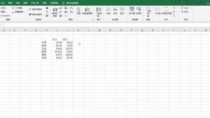The image size is (210, 118).
Task: Click the Visio Data Visualizer add-in icon
Action: [47, 8]
